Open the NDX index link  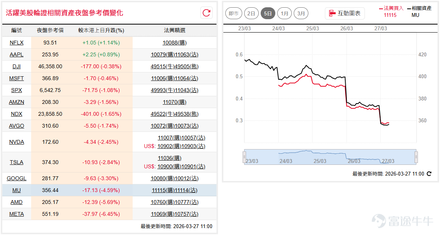click(17, 114)
